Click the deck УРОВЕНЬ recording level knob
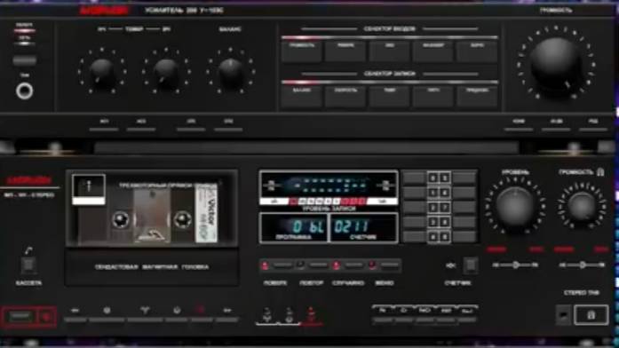 coord(516,206)
